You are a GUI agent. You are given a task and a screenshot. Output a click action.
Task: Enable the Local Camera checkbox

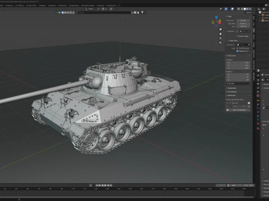click(x=237, y=31)
